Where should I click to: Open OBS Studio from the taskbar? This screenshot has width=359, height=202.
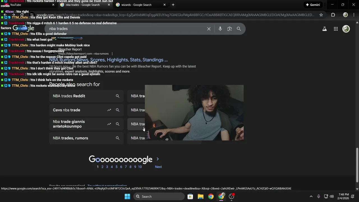tap(232, 196)
